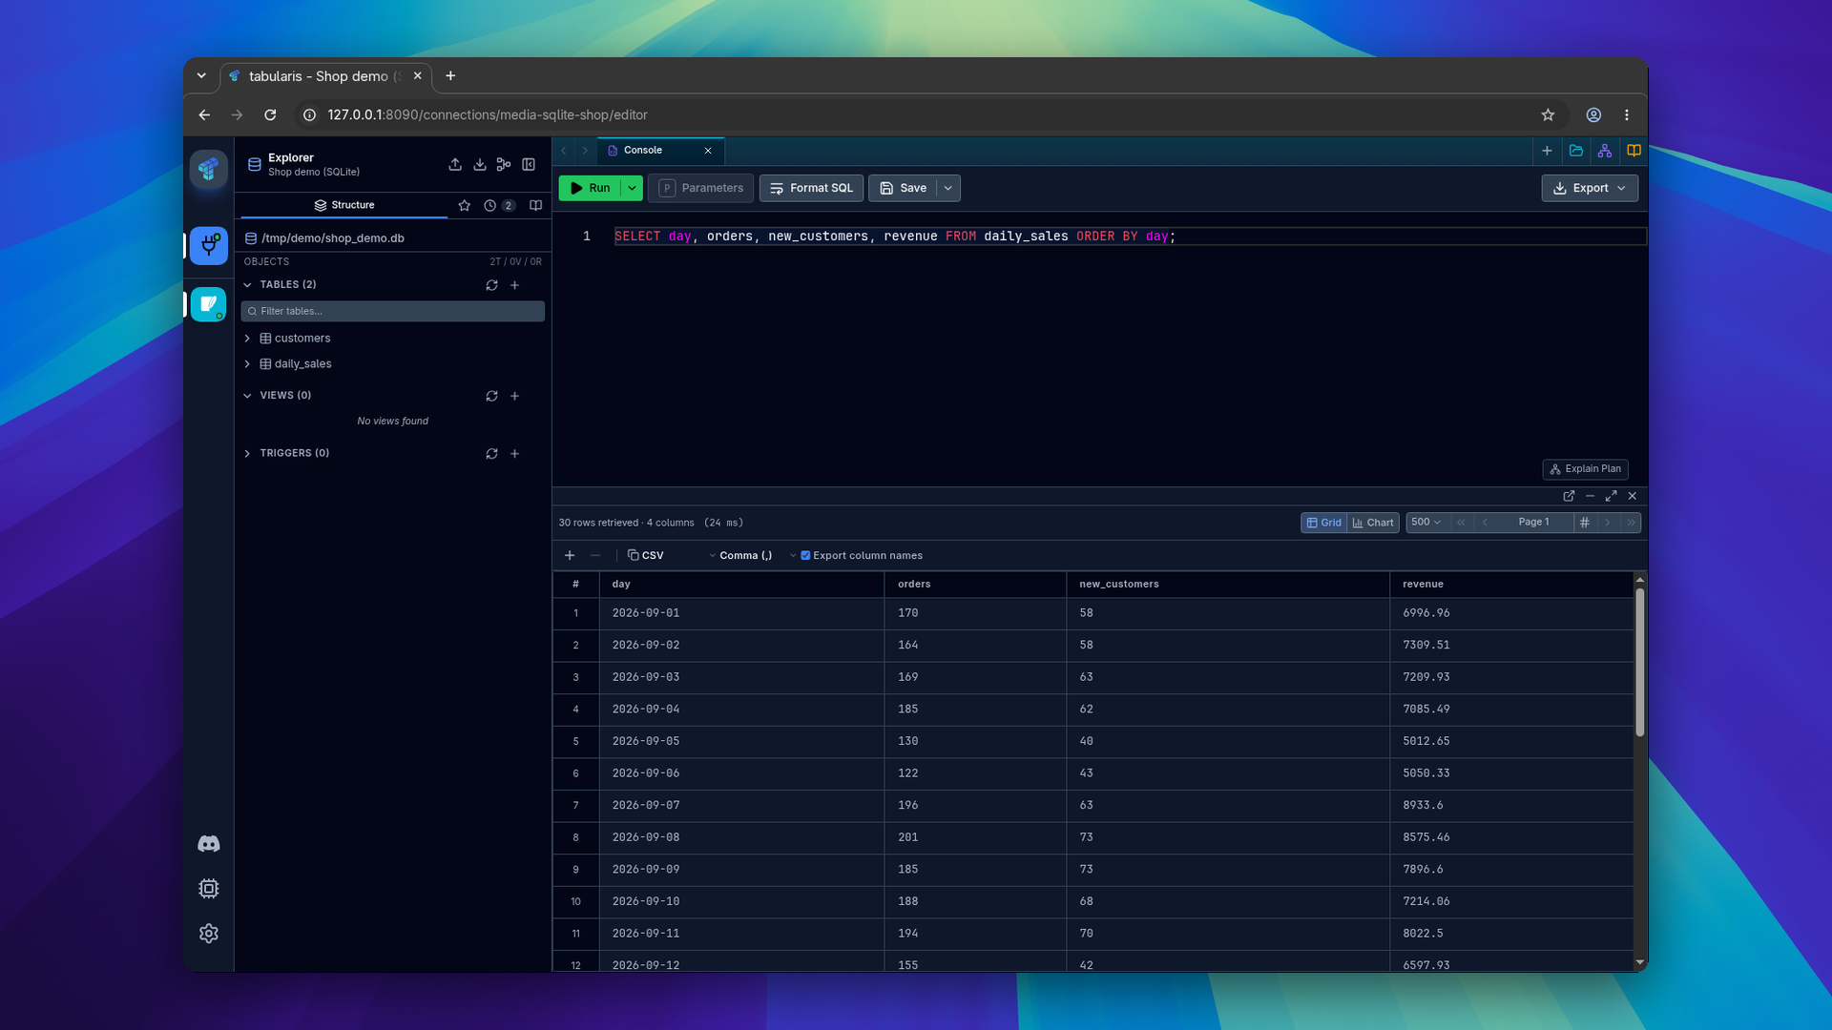
Task: Open the 500 rows page size dropdown
Action: tap(1426, 523)
